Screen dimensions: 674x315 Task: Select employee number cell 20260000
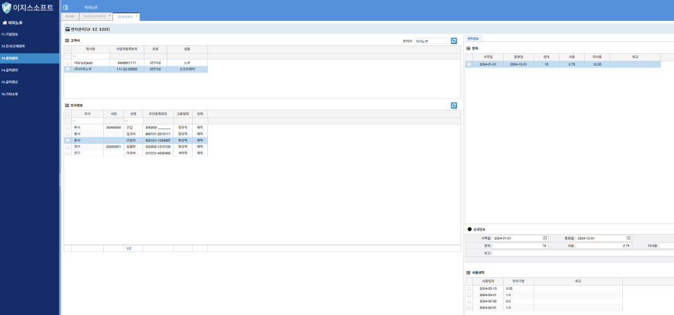coord(114,127)
